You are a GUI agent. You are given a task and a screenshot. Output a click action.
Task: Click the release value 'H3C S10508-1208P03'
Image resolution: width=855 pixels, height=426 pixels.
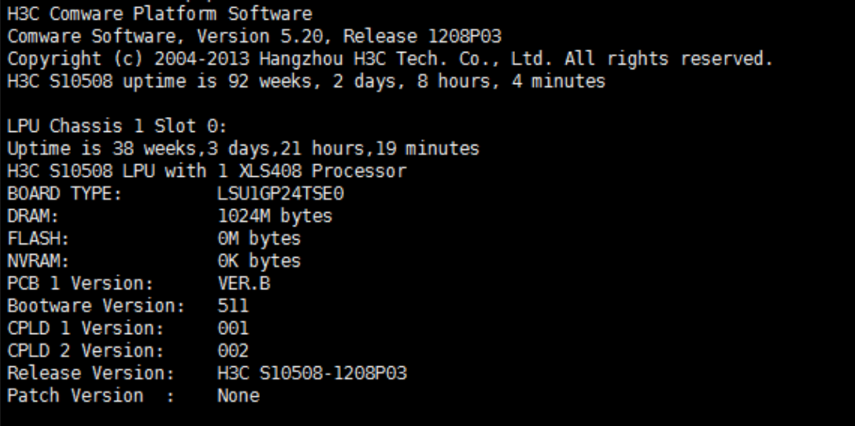(312, 373)
